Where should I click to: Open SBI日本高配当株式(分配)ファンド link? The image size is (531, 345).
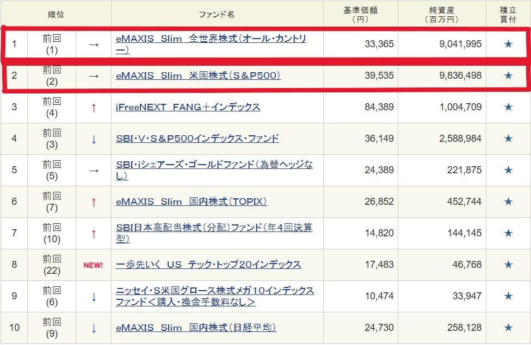click(214, 228)
